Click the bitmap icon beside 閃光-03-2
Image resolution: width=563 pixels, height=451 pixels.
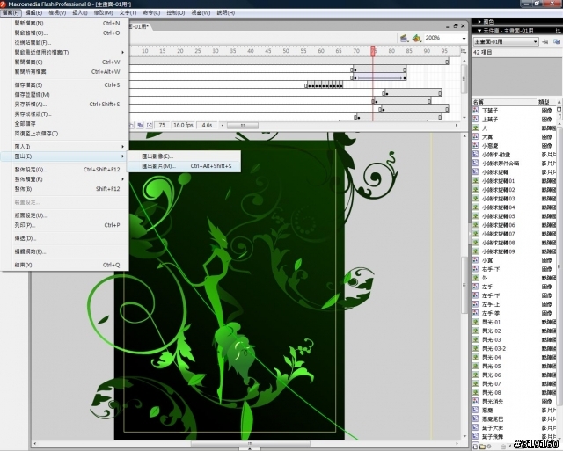click(476, 348)
